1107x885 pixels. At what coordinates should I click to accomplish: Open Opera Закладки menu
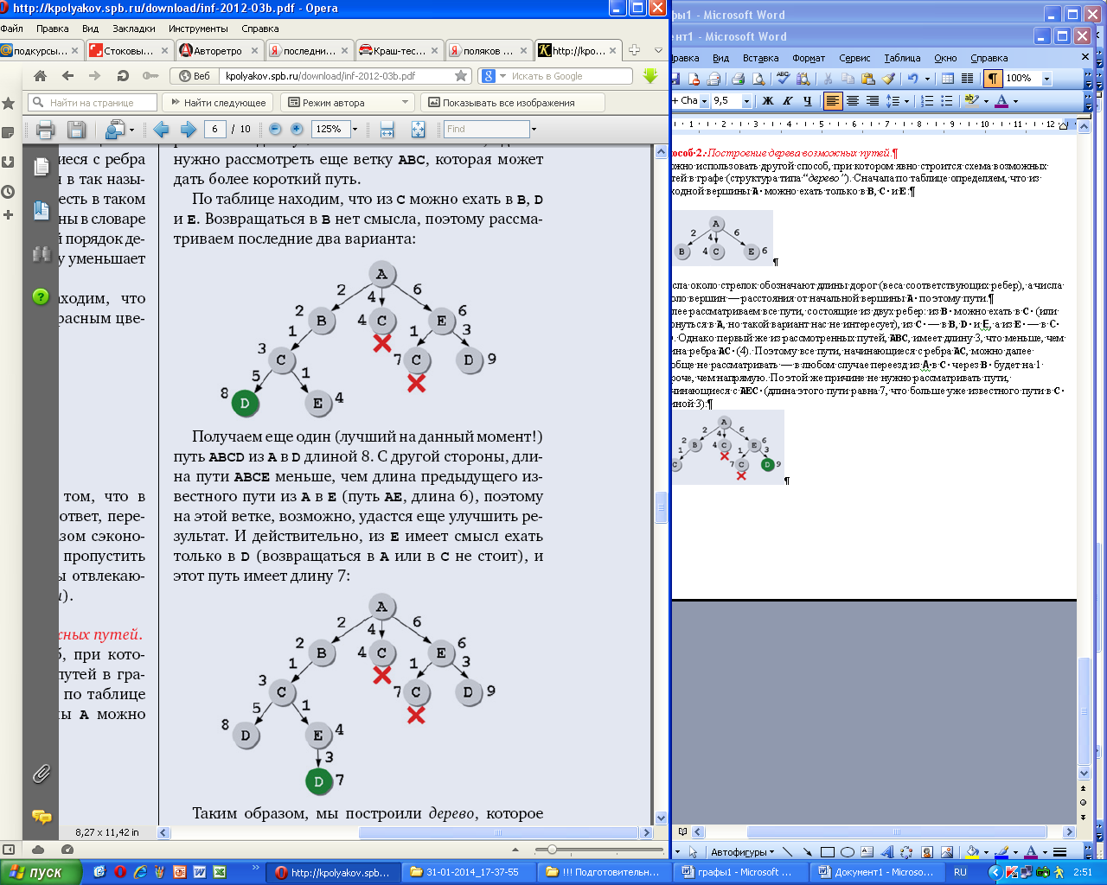tap(133, 29)
